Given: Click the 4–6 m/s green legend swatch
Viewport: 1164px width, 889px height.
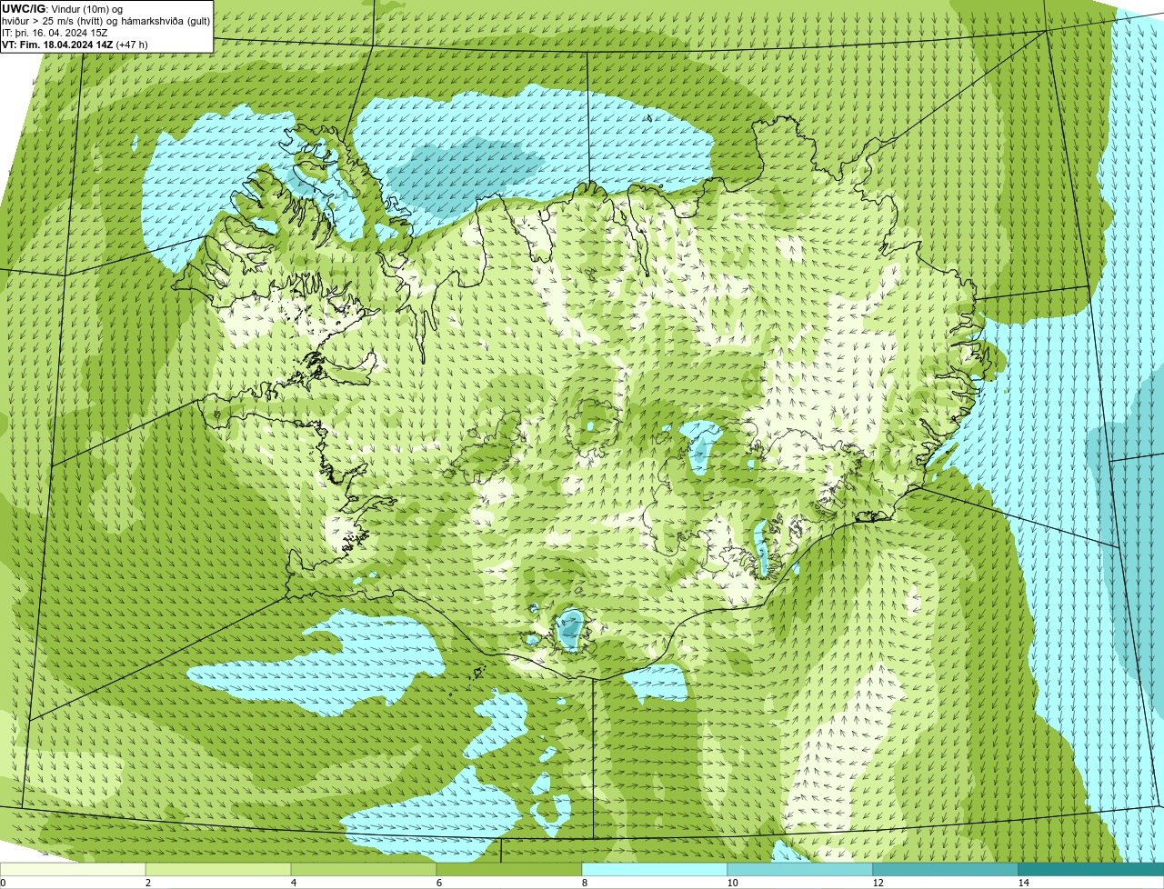Looking at the screenshot, I should (x=364, y=869).
